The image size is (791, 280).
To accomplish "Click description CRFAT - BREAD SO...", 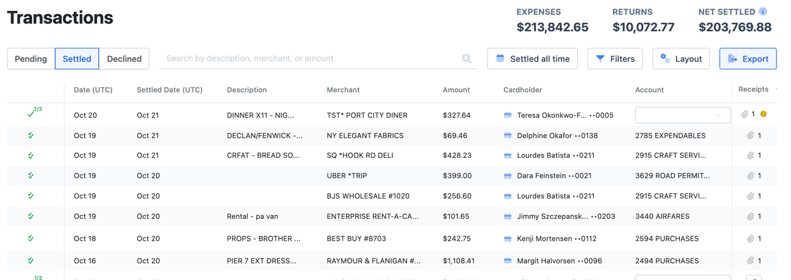I will pyautogui.click(x=263, y=155).
